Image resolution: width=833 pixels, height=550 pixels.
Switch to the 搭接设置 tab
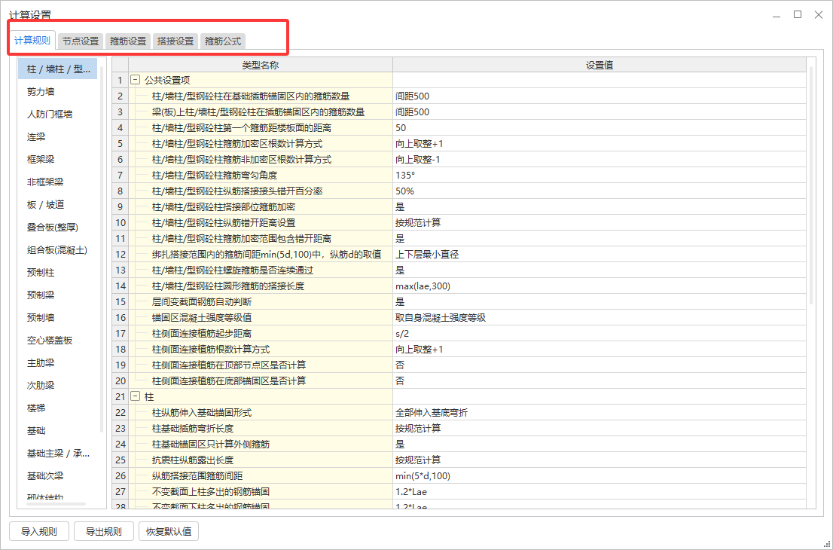point(175,41)
